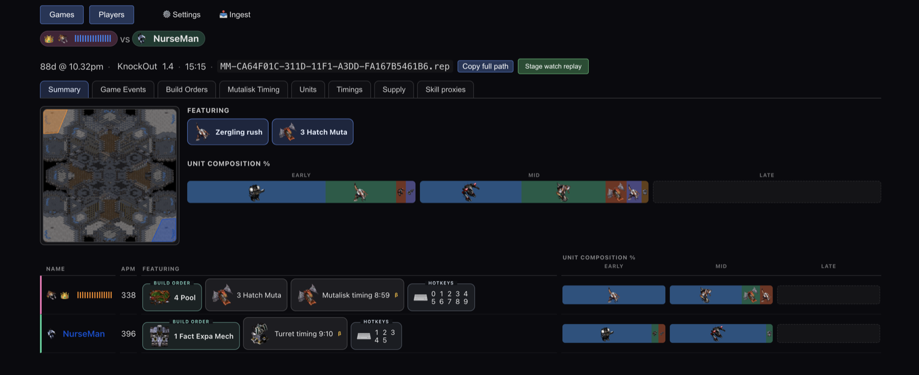The image size is (919, 375).
Task: Click the marine icon in NurseMan's early bar
Action: 607,334
